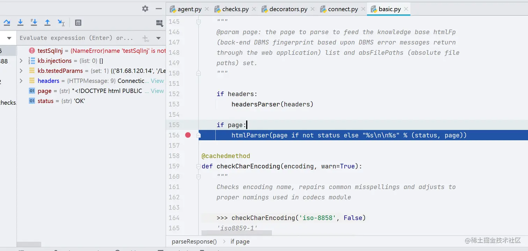Click the highlighted htmlParser call line
The height and width of the screenshot is (251, 528).
point(349,135)
